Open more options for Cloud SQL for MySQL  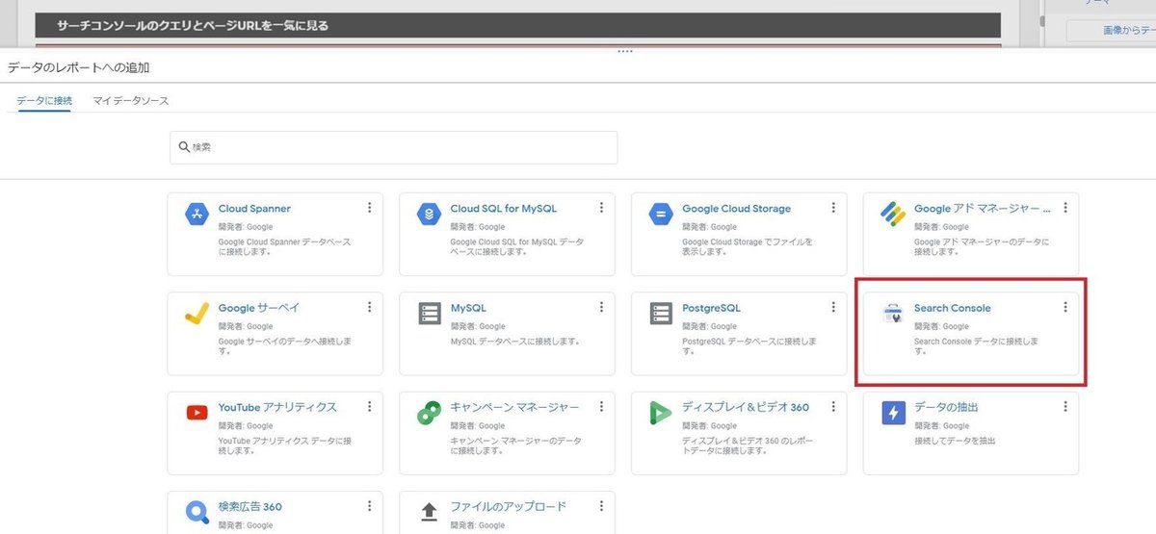point(601,208)
